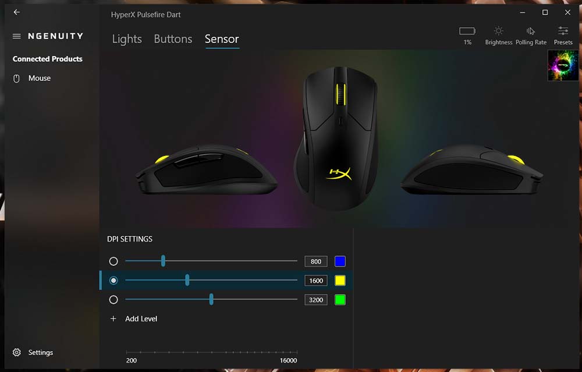
Task: Click the plus icon for Add Level
Action: 113,318
